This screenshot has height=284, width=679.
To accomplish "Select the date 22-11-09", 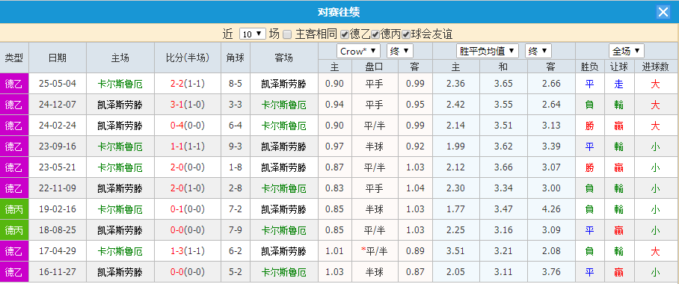I will click(58, 188).
